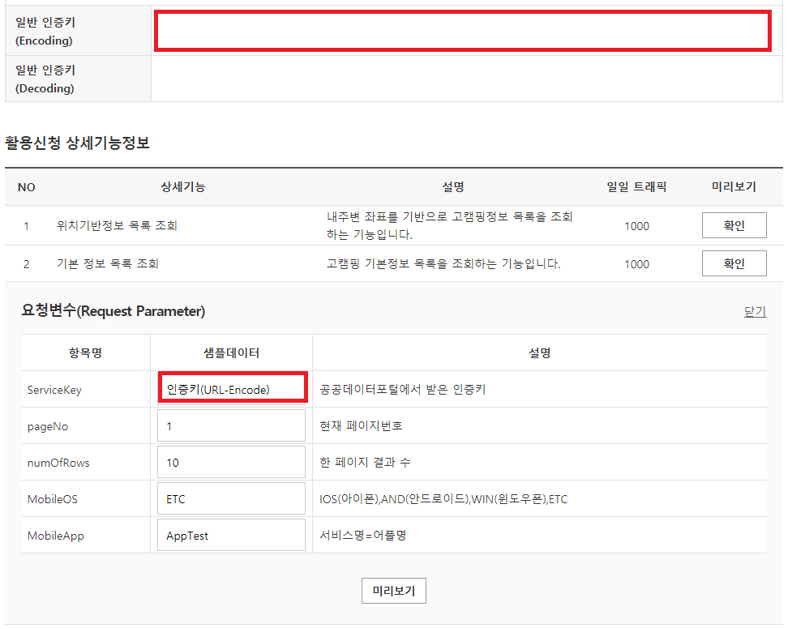Click the ServiceKey parameter name
This screenshot has width=792, height=628.
click(54, 390)
